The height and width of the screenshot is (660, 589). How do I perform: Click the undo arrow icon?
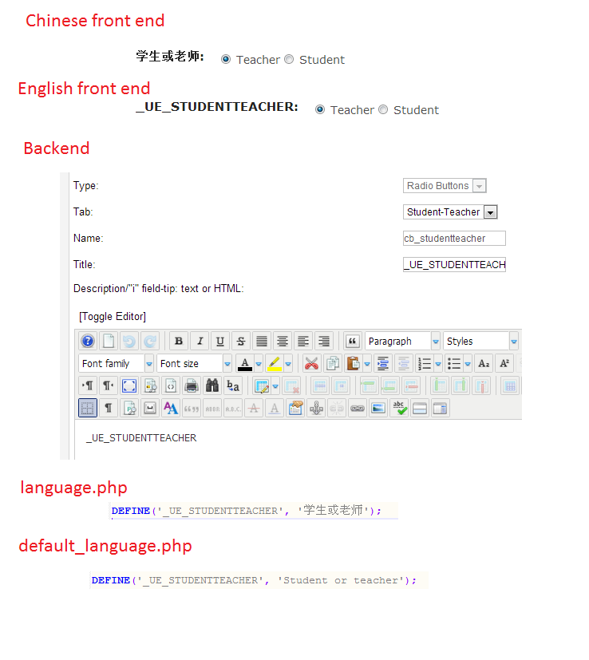(129, 341)
